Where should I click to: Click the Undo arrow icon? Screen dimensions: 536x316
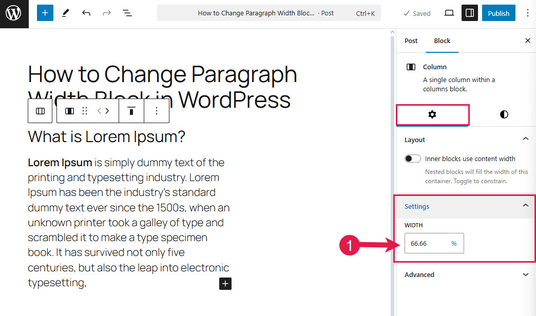(86, 13)
